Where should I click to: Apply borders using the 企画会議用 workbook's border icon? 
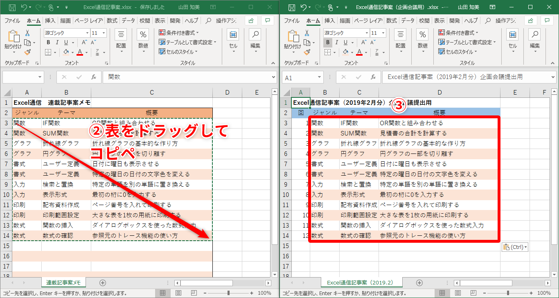pos(327,52)
